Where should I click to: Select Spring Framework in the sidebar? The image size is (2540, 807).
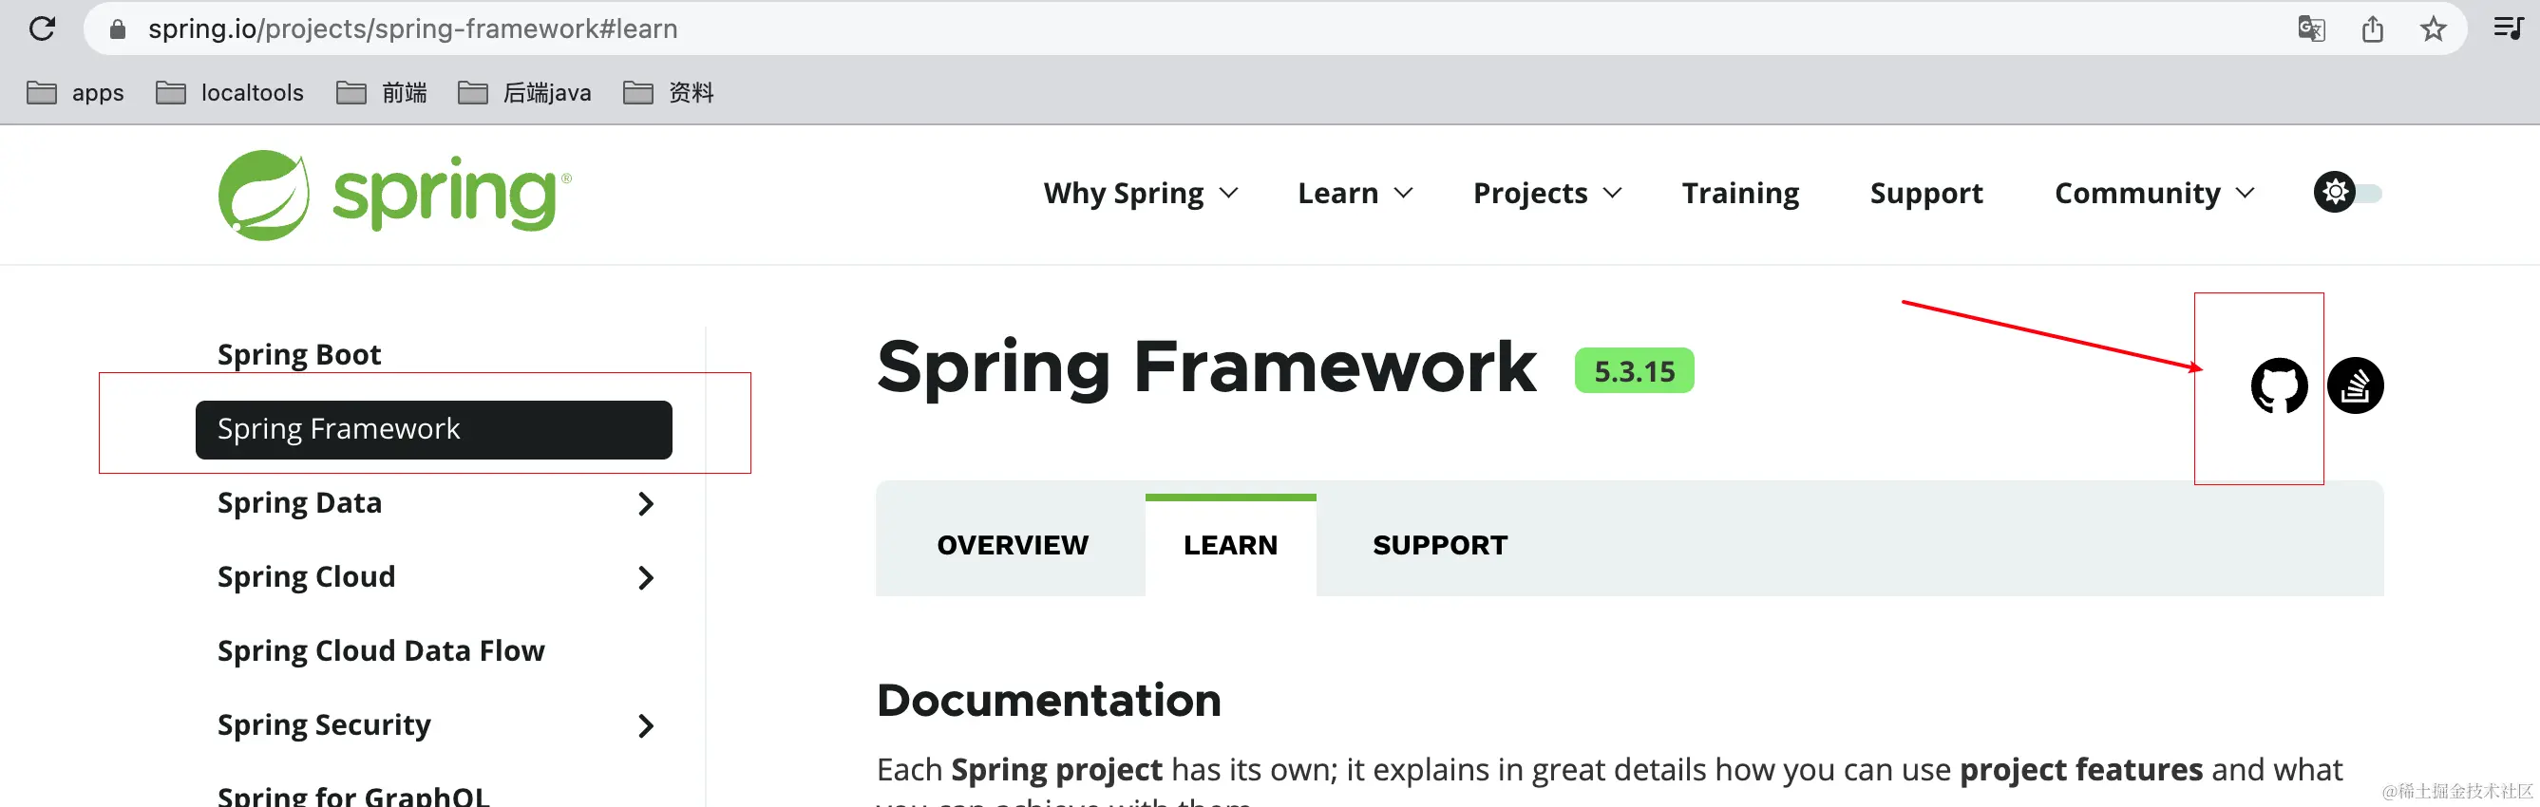click(434, 430)
